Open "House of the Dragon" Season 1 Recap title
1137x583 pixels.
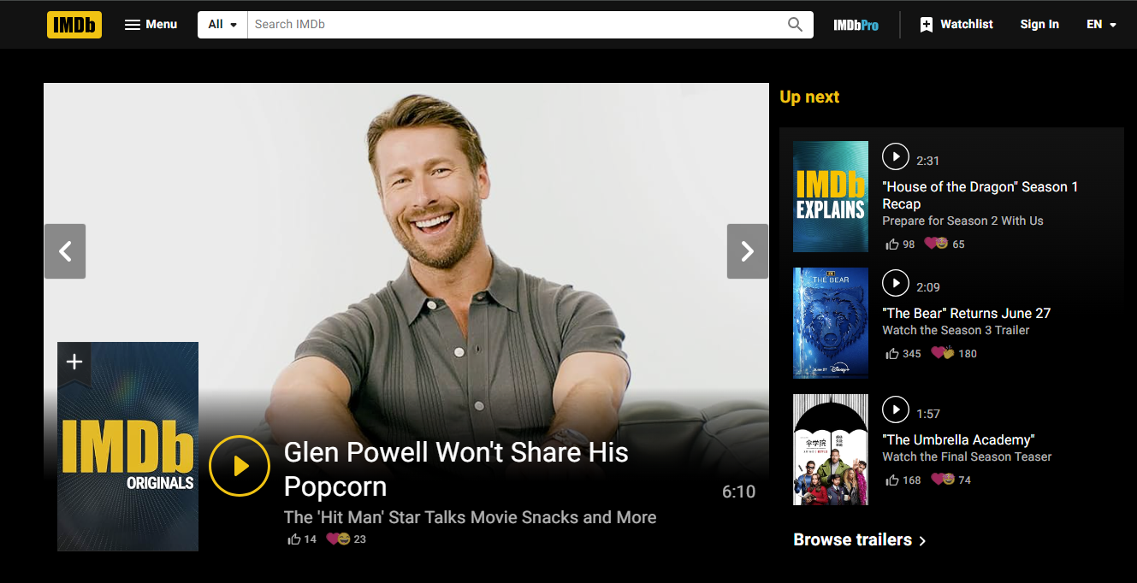[980, 196]
